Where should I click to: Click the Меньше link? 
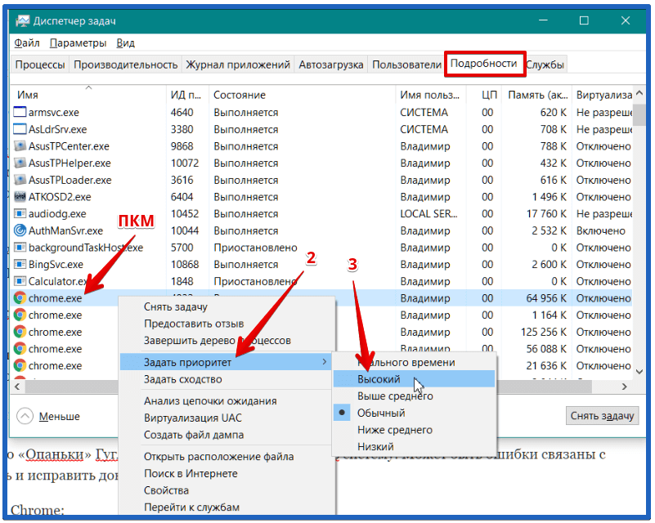tap(59, 416)
